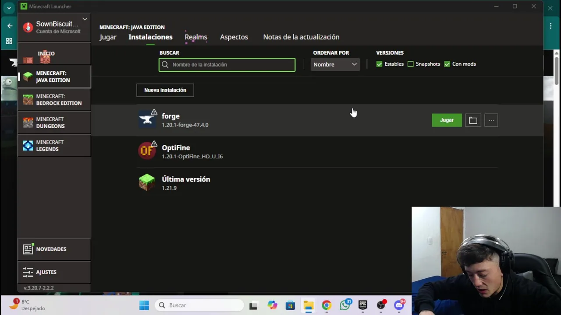
Task: Select the forge installation name
Action: pos(170,116)
